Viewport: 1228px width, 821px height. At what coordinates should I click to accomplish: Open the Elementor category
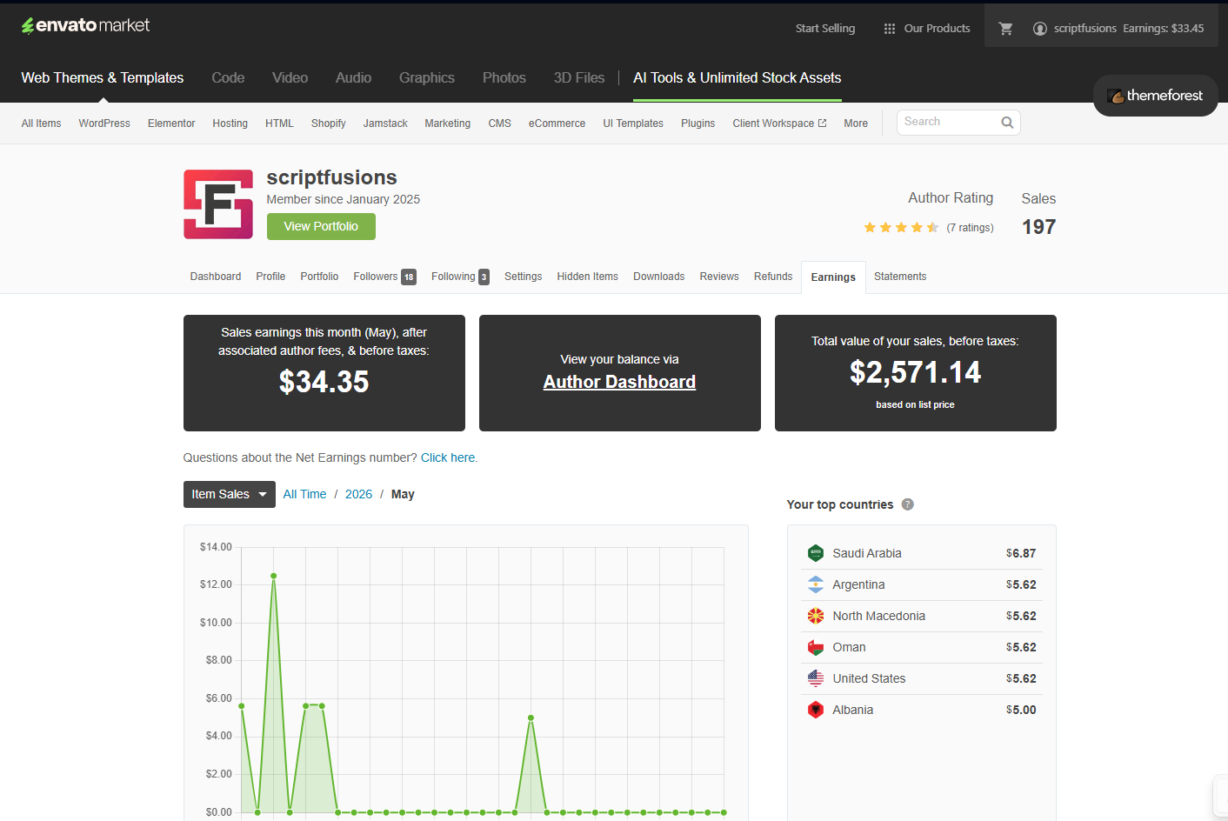coord(171,123)
